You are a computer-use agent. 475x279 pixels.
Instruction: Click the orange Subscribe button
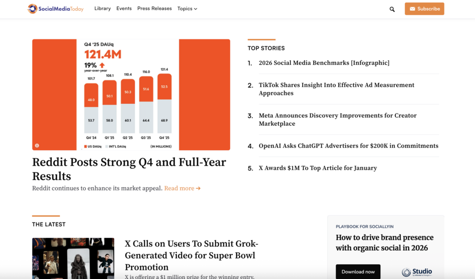[x=424, y=9]
